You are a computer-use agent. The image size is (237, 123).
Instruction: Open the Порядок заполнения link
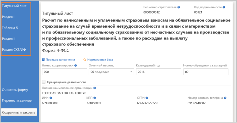pyautogui.click(x=60, y=60)
